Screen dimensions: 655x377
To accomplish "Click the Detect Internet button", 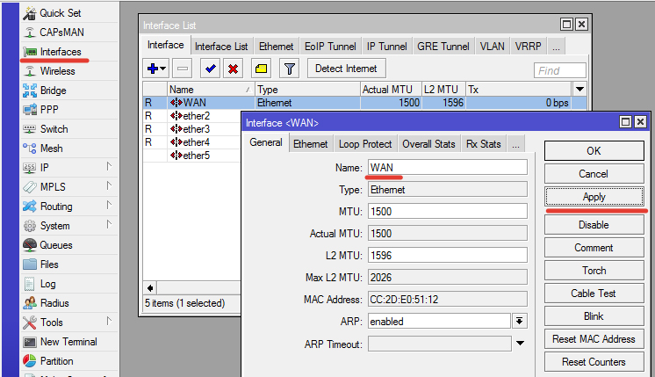I will tap(346, 69).
